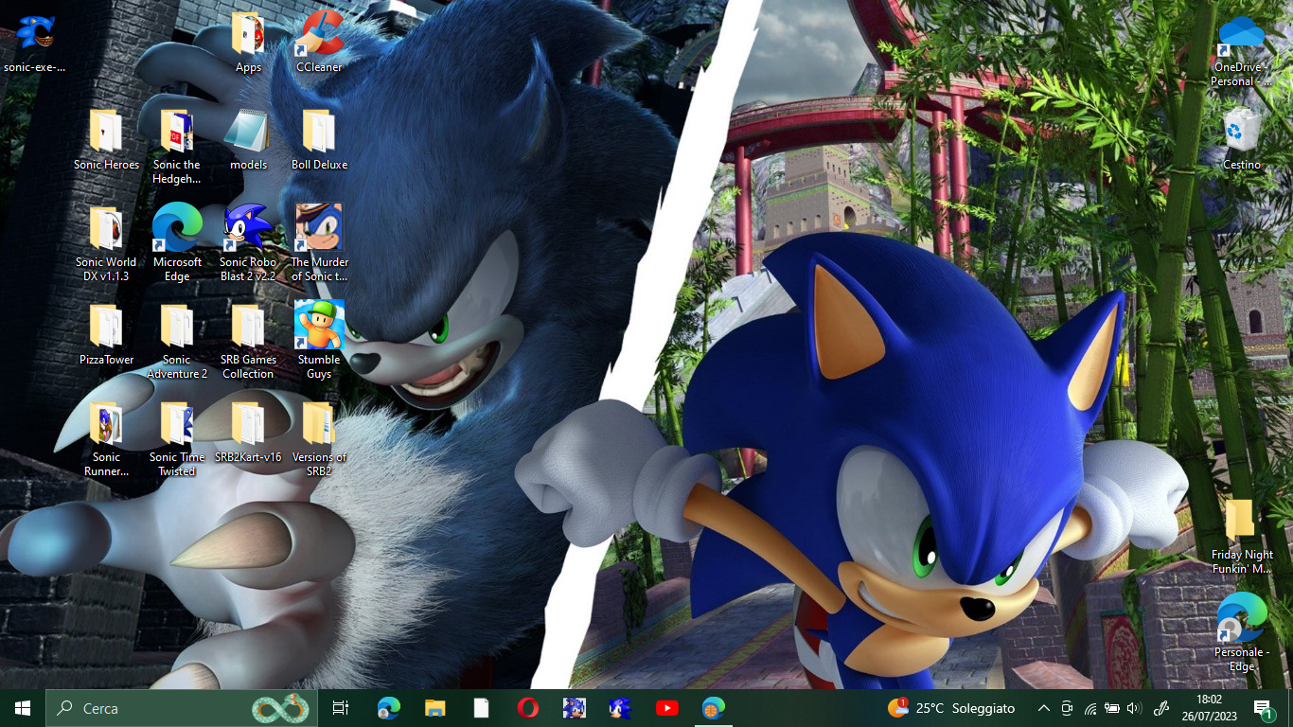This screenshot has height=727, width=1293.
Task: Launch Sonic Robo Blast 2 v2.2
Action: [x=248, y=244]
